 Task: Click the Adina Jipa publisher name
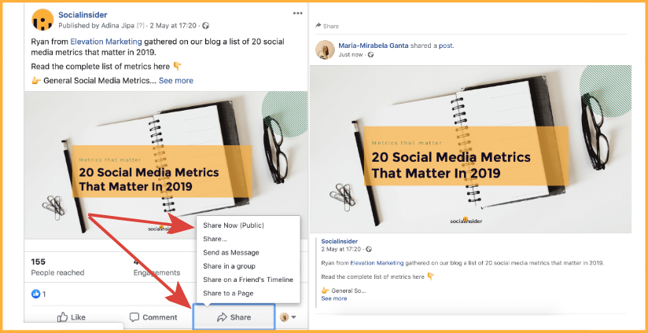tap(119, 26)
